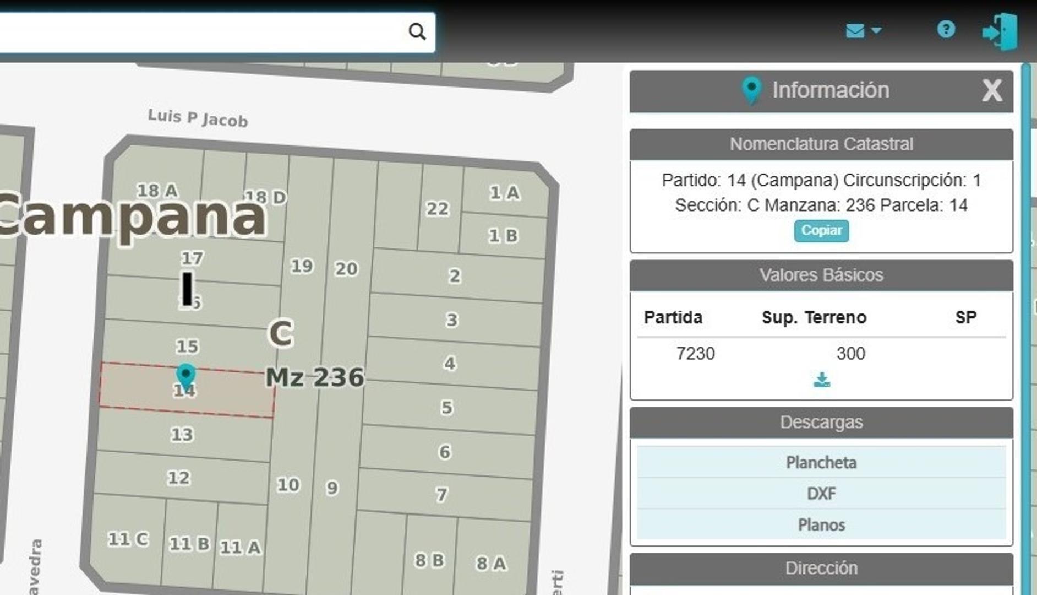Image resolution: width=1037 pixels, height=595 pixels.
Task: Open the Planos download
Action: click(x=821, y=524)
